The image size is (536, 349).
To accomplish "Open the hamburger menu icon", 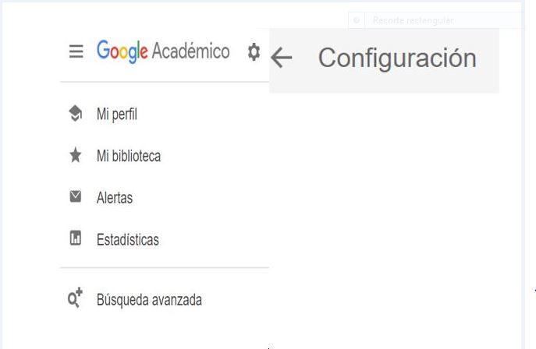I will [x=76, y=51].
